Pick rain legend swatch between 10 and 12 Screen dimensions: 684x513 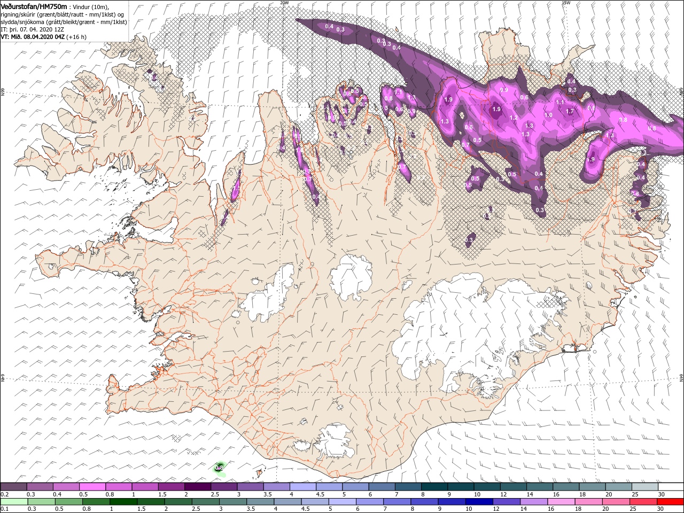click(x=479, y=502)
